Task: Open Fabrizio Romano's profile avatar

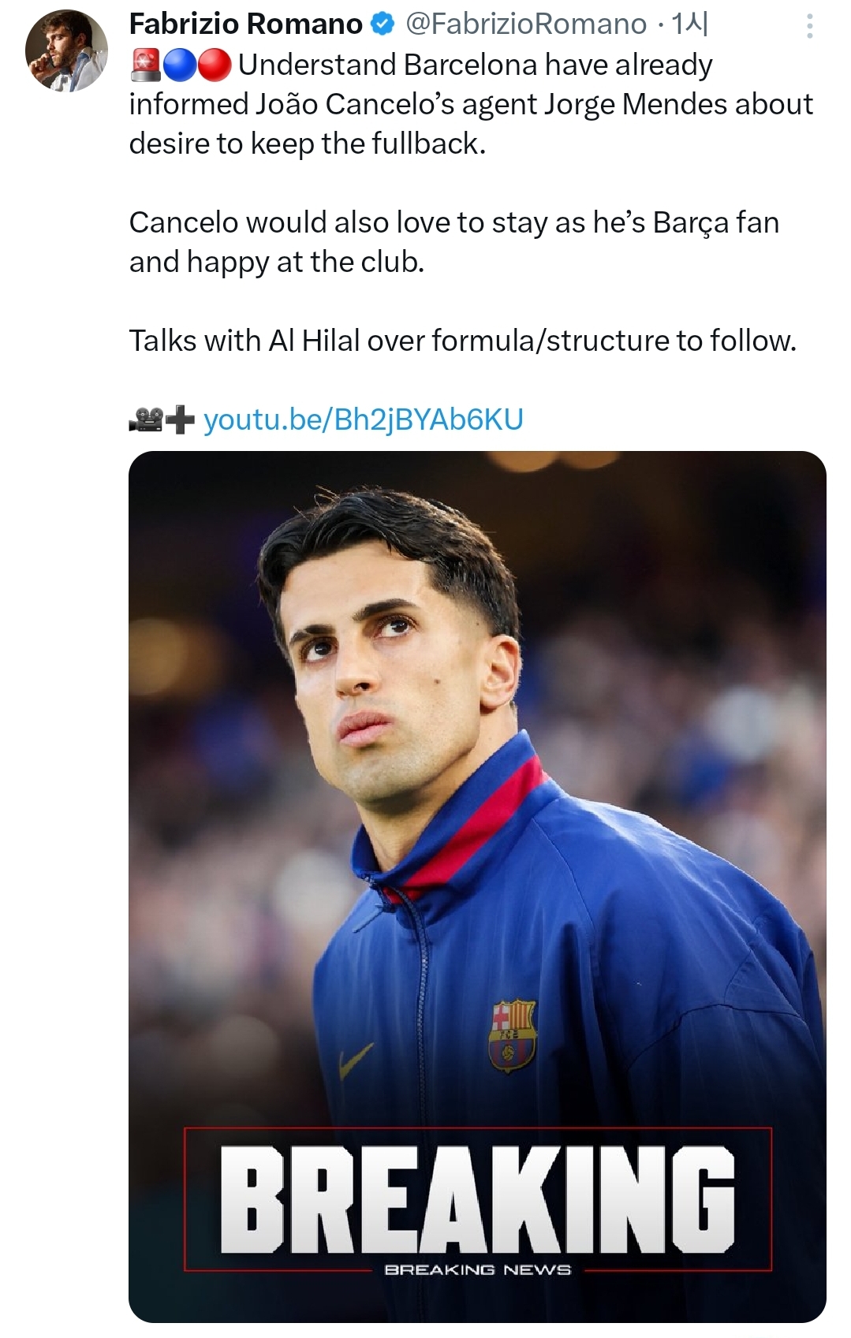Action: tap(66, 50)
